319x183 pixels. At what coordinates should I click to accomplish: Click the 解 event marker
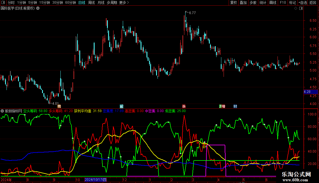pos(121,106)
